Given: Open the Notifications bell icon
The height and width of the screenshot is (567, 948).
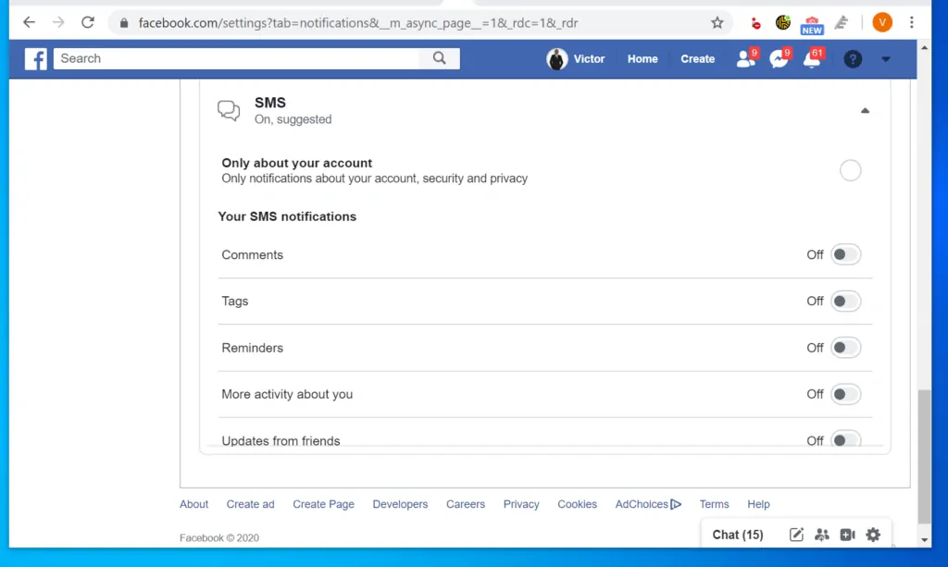Looking at the screenshot, I should click(x=812, y=58).
